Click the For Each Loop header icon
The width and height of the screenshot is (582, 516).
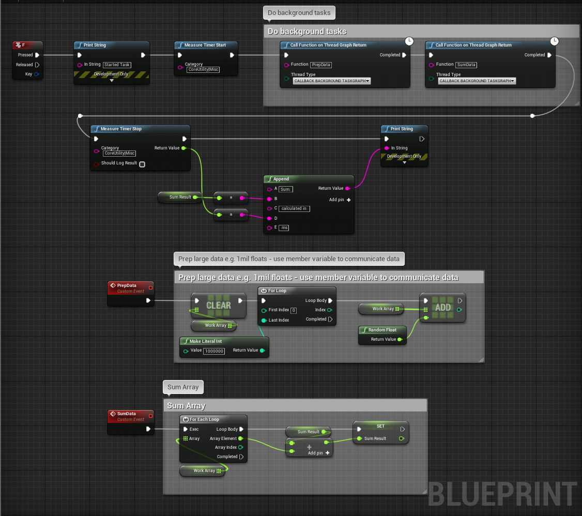[187, 419]
